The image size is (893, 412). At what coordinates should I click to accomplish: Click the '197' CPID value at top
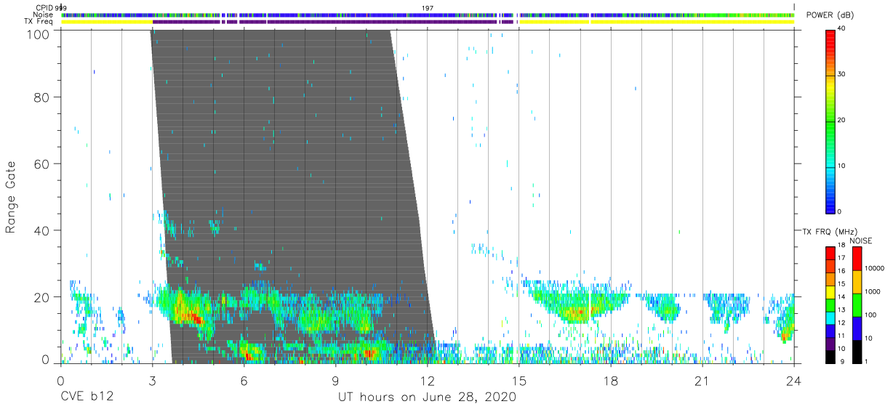coord(428,8)
